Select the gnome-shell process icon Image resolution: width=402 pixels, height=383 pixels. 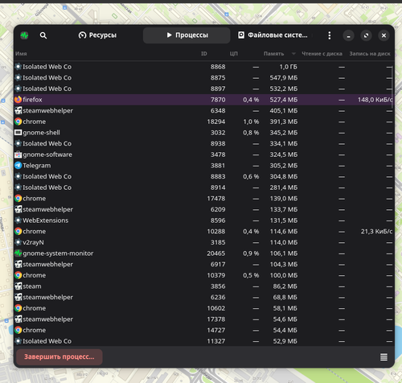click(18, 133)
